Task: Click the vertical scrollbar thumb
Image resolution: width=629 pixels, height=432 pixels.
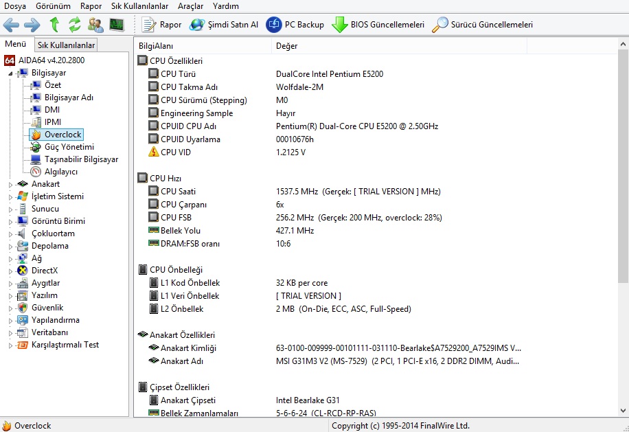Action: tap(623, 166)
